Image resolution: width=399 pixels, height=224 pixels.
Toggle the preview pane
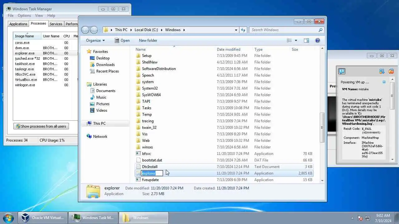pos(306,40)
